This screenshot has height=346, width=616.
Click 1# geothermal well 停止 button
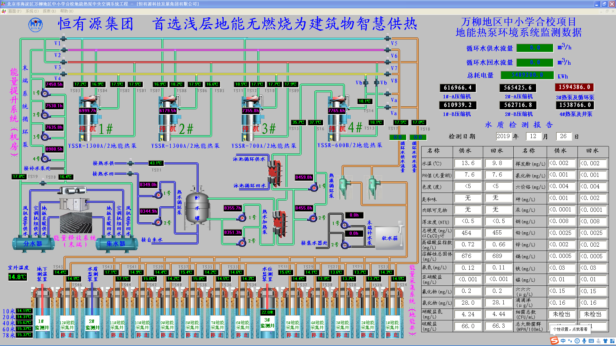tap(392, 335)
